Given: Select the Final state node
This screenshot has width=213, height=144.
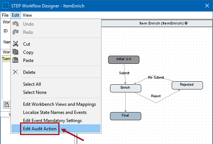Looking at the screenshot, I should click(x=126, y=116).
